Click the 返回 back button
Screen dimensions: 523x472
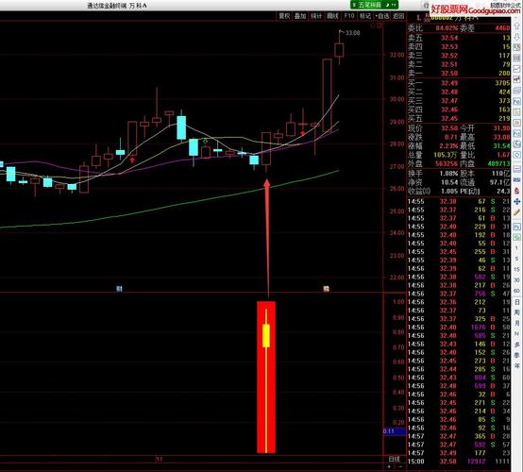[398, 16]
